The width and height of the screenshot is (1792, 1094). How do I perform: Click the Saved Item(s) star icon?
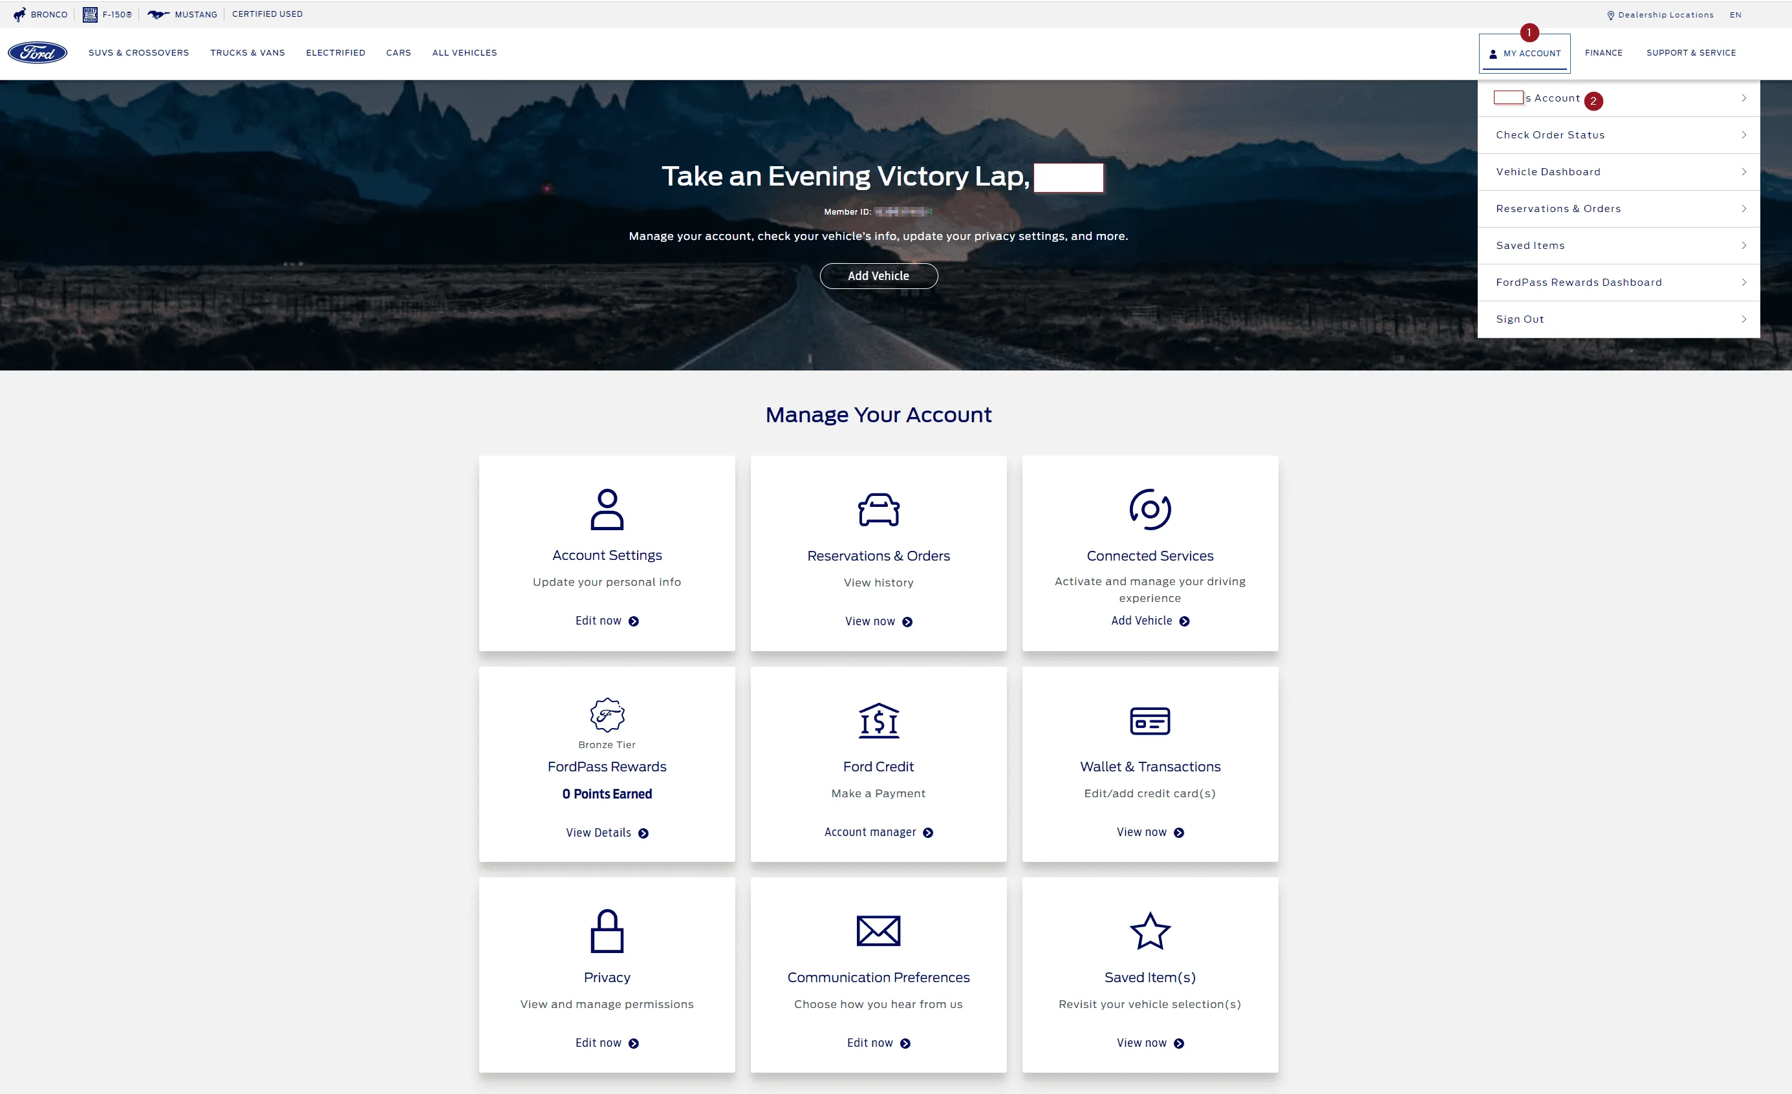(x=1150, y=931)
